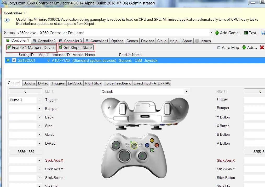Toggle Get XInput State

[x=76, y=48]
